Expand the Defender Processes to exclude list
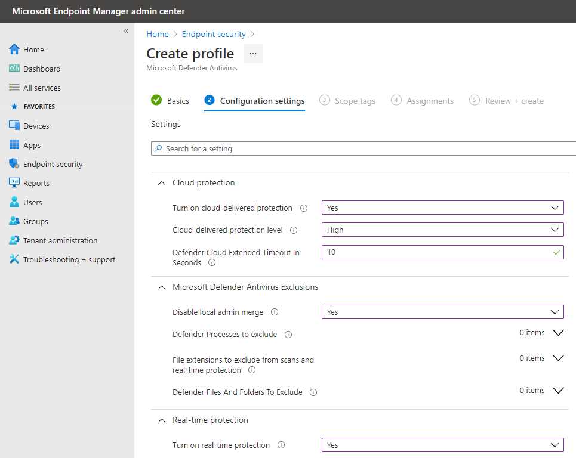Viewport: 576px width, 458px height. [x=558, y=334]
